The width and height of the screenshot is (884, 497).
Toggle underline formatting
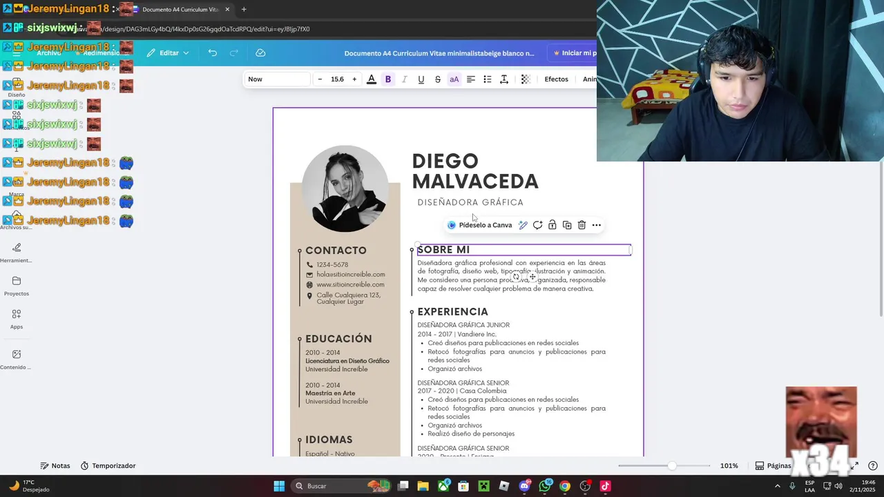click(x=421, y=79)
